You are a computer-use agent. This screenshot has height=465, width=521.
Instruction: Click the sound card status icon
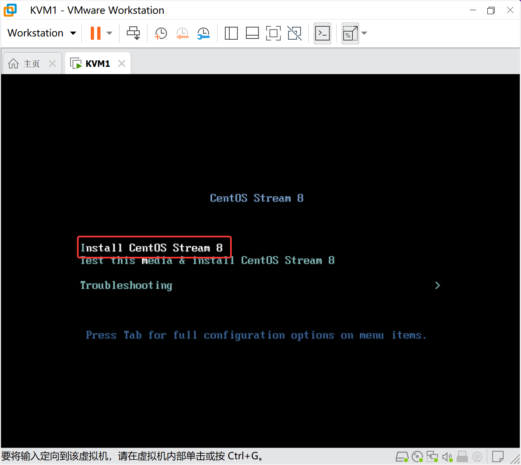pos(447,457)
